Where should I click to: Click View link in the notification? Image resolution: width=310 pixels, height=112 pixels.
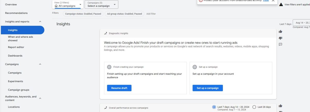[x=266, y=1]
